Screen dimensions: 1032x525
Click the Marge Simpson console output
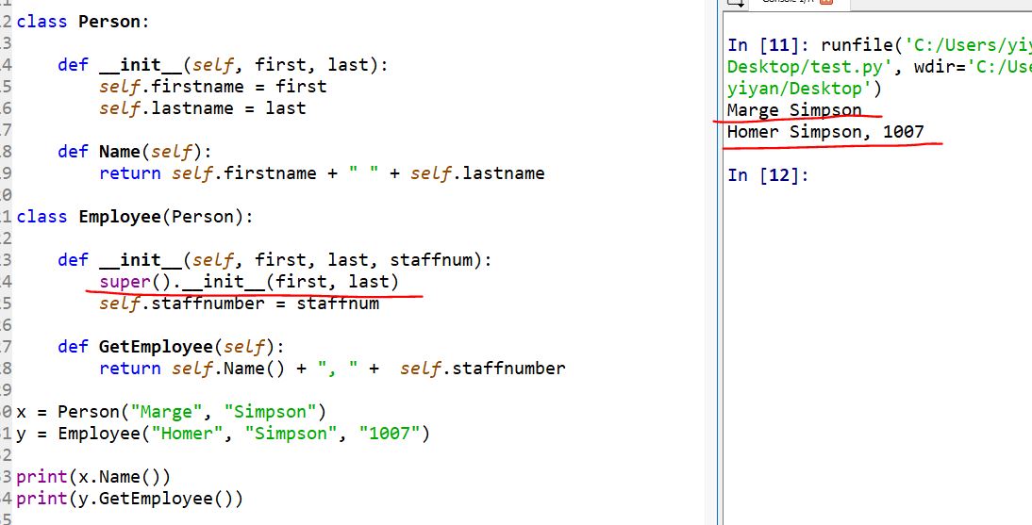click(794, 110)
